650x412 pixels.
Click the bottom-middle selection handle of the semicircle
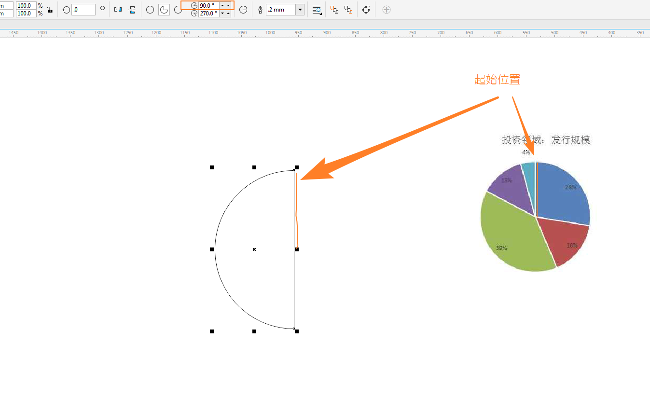254,331
